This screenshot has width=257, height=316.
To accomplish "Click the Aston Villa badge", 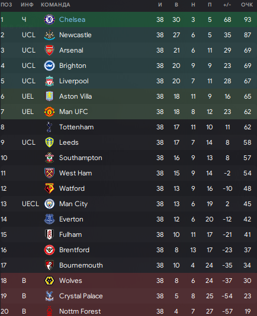I will coord(49,96).
